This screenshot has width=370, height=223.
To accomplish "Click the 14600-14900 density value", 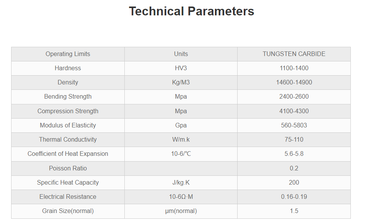I will [294, 83].
